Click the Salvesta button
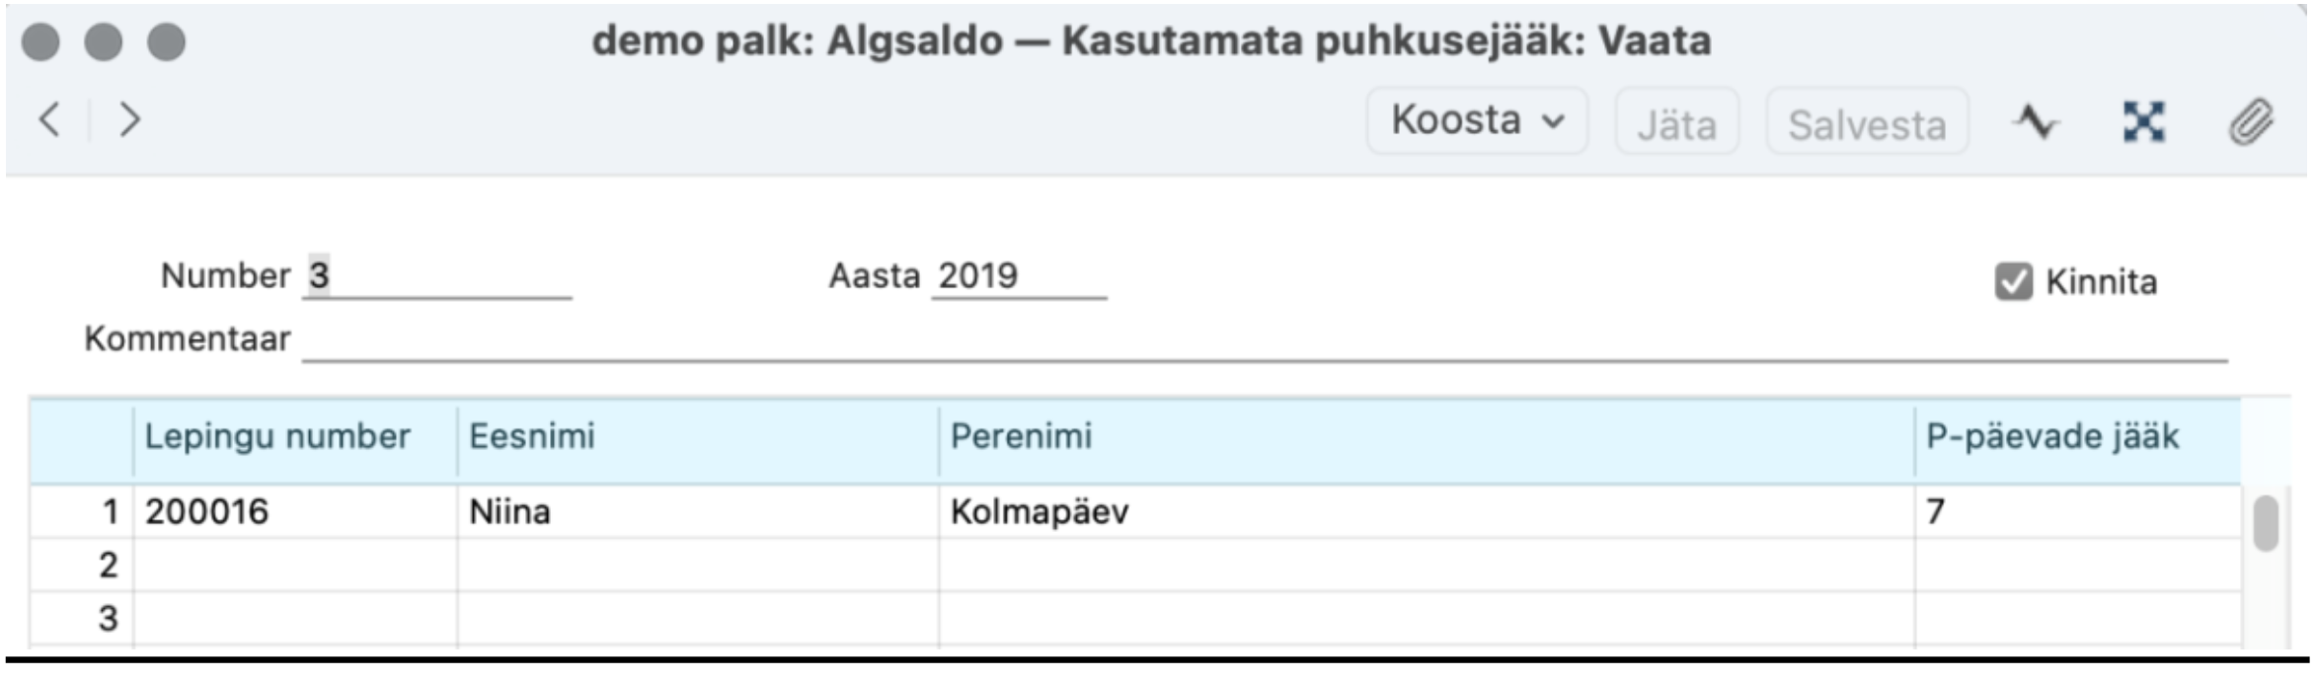 tap(1867, 121)
